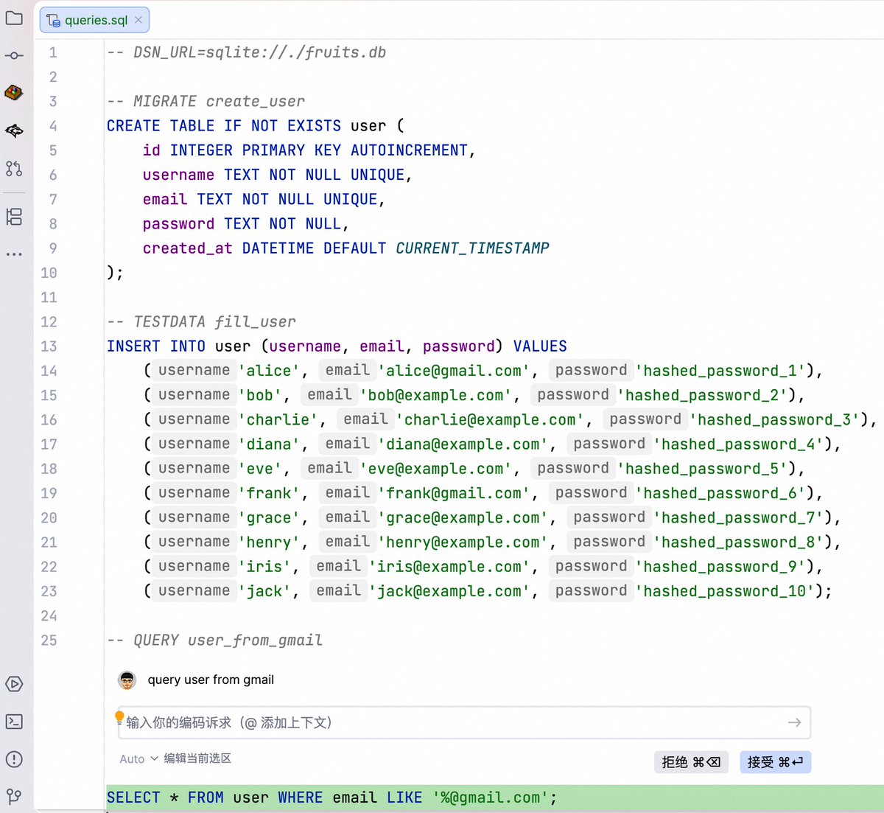This screenshot has height=813, width=884.
Task: Click the email inlay hint on line 23
Action: (339, 590)
